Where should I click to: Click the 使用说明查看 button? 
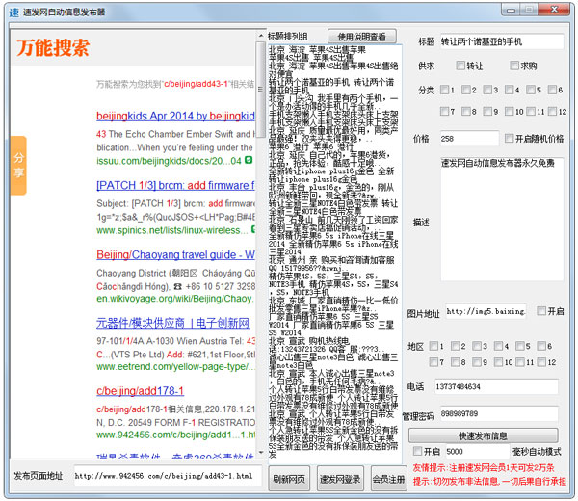pos(362,37)
